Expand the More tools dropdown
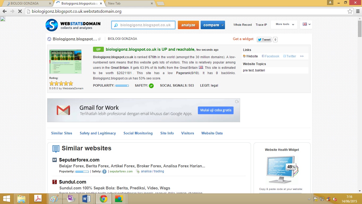362x204 pixels. tap(284, 24)
